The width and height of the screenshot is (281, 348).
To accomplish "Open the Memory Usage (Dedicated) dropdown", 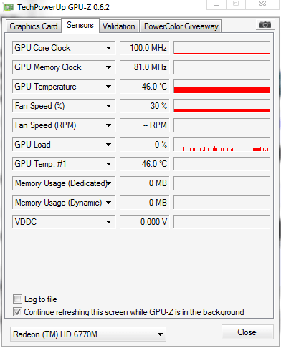I will click(x=109, y=183).
